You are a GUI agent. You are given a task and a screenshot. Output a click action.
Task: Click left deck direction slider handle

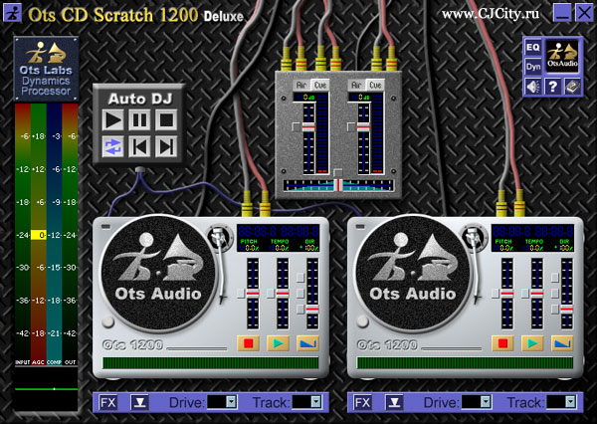tap(312, 310)
